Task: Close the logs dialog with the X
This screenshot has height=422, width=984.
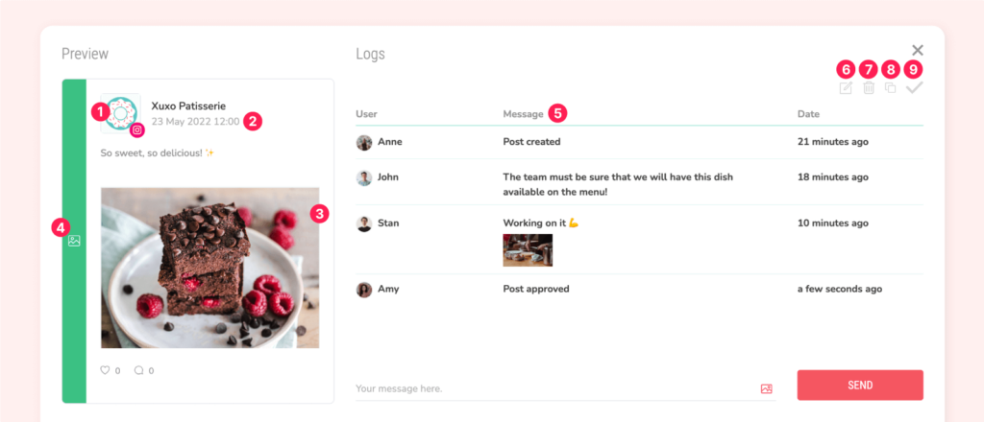Action: coord(918,50)
